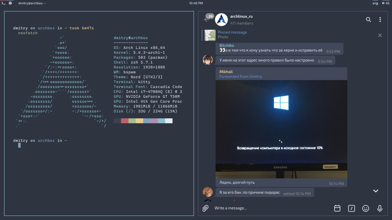
Task: Dismiss the pinned message bar
Action: 380,35
